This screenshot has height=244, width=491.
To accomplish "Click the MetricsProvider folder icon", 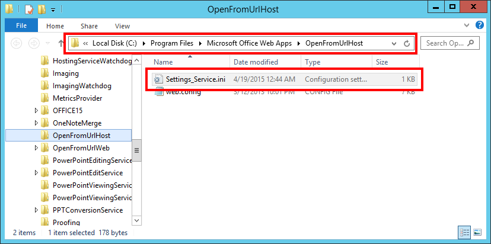I will [45, 98].
